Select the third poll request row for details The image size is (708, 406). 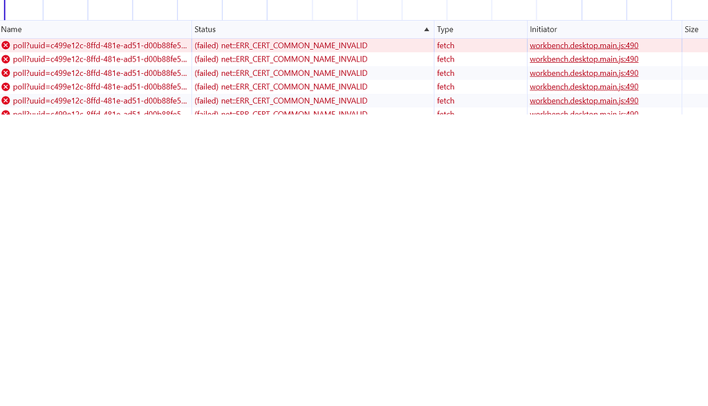click(x=104, y=72)
